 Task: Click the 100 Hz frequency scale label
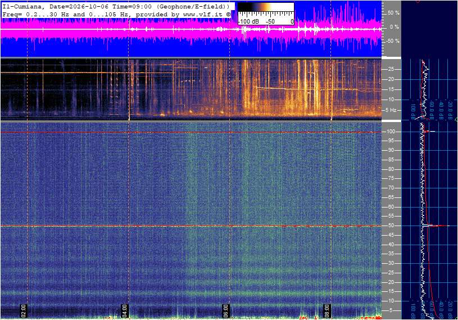click(391, 132)
